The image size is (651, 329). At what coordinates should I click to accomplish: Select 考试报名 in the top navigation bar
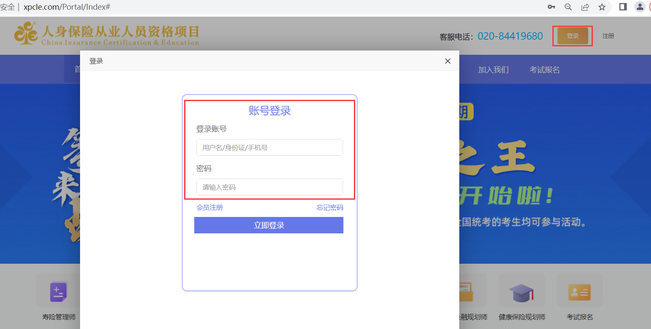click(544, 70)
